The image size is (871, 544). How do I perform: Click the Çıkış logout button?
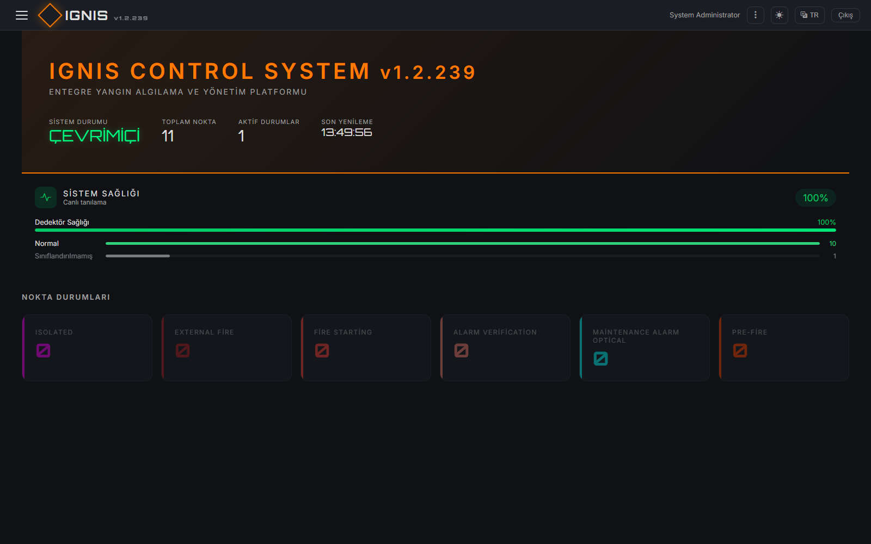click(x=845, y=15)
